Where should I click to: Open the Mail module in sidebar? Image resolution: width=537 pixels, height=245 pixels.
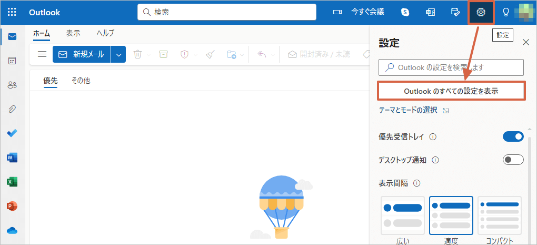pos(12,37)
